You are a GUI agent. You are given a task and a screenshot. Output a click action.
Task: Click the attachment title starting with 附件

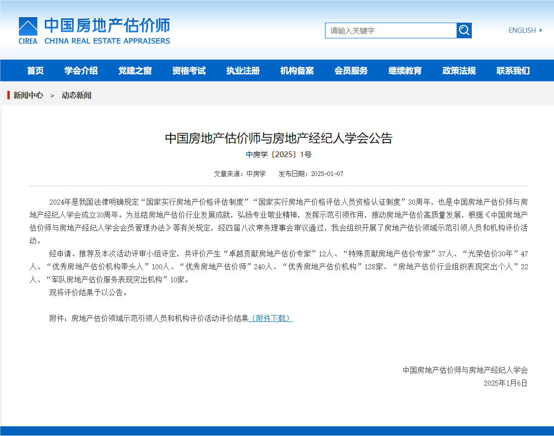pyautogui.click(x=149, y=318)
